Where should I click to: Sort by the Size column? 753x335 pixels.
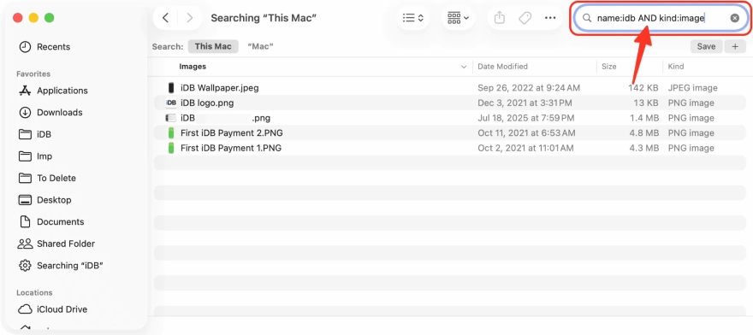point(609,67)
